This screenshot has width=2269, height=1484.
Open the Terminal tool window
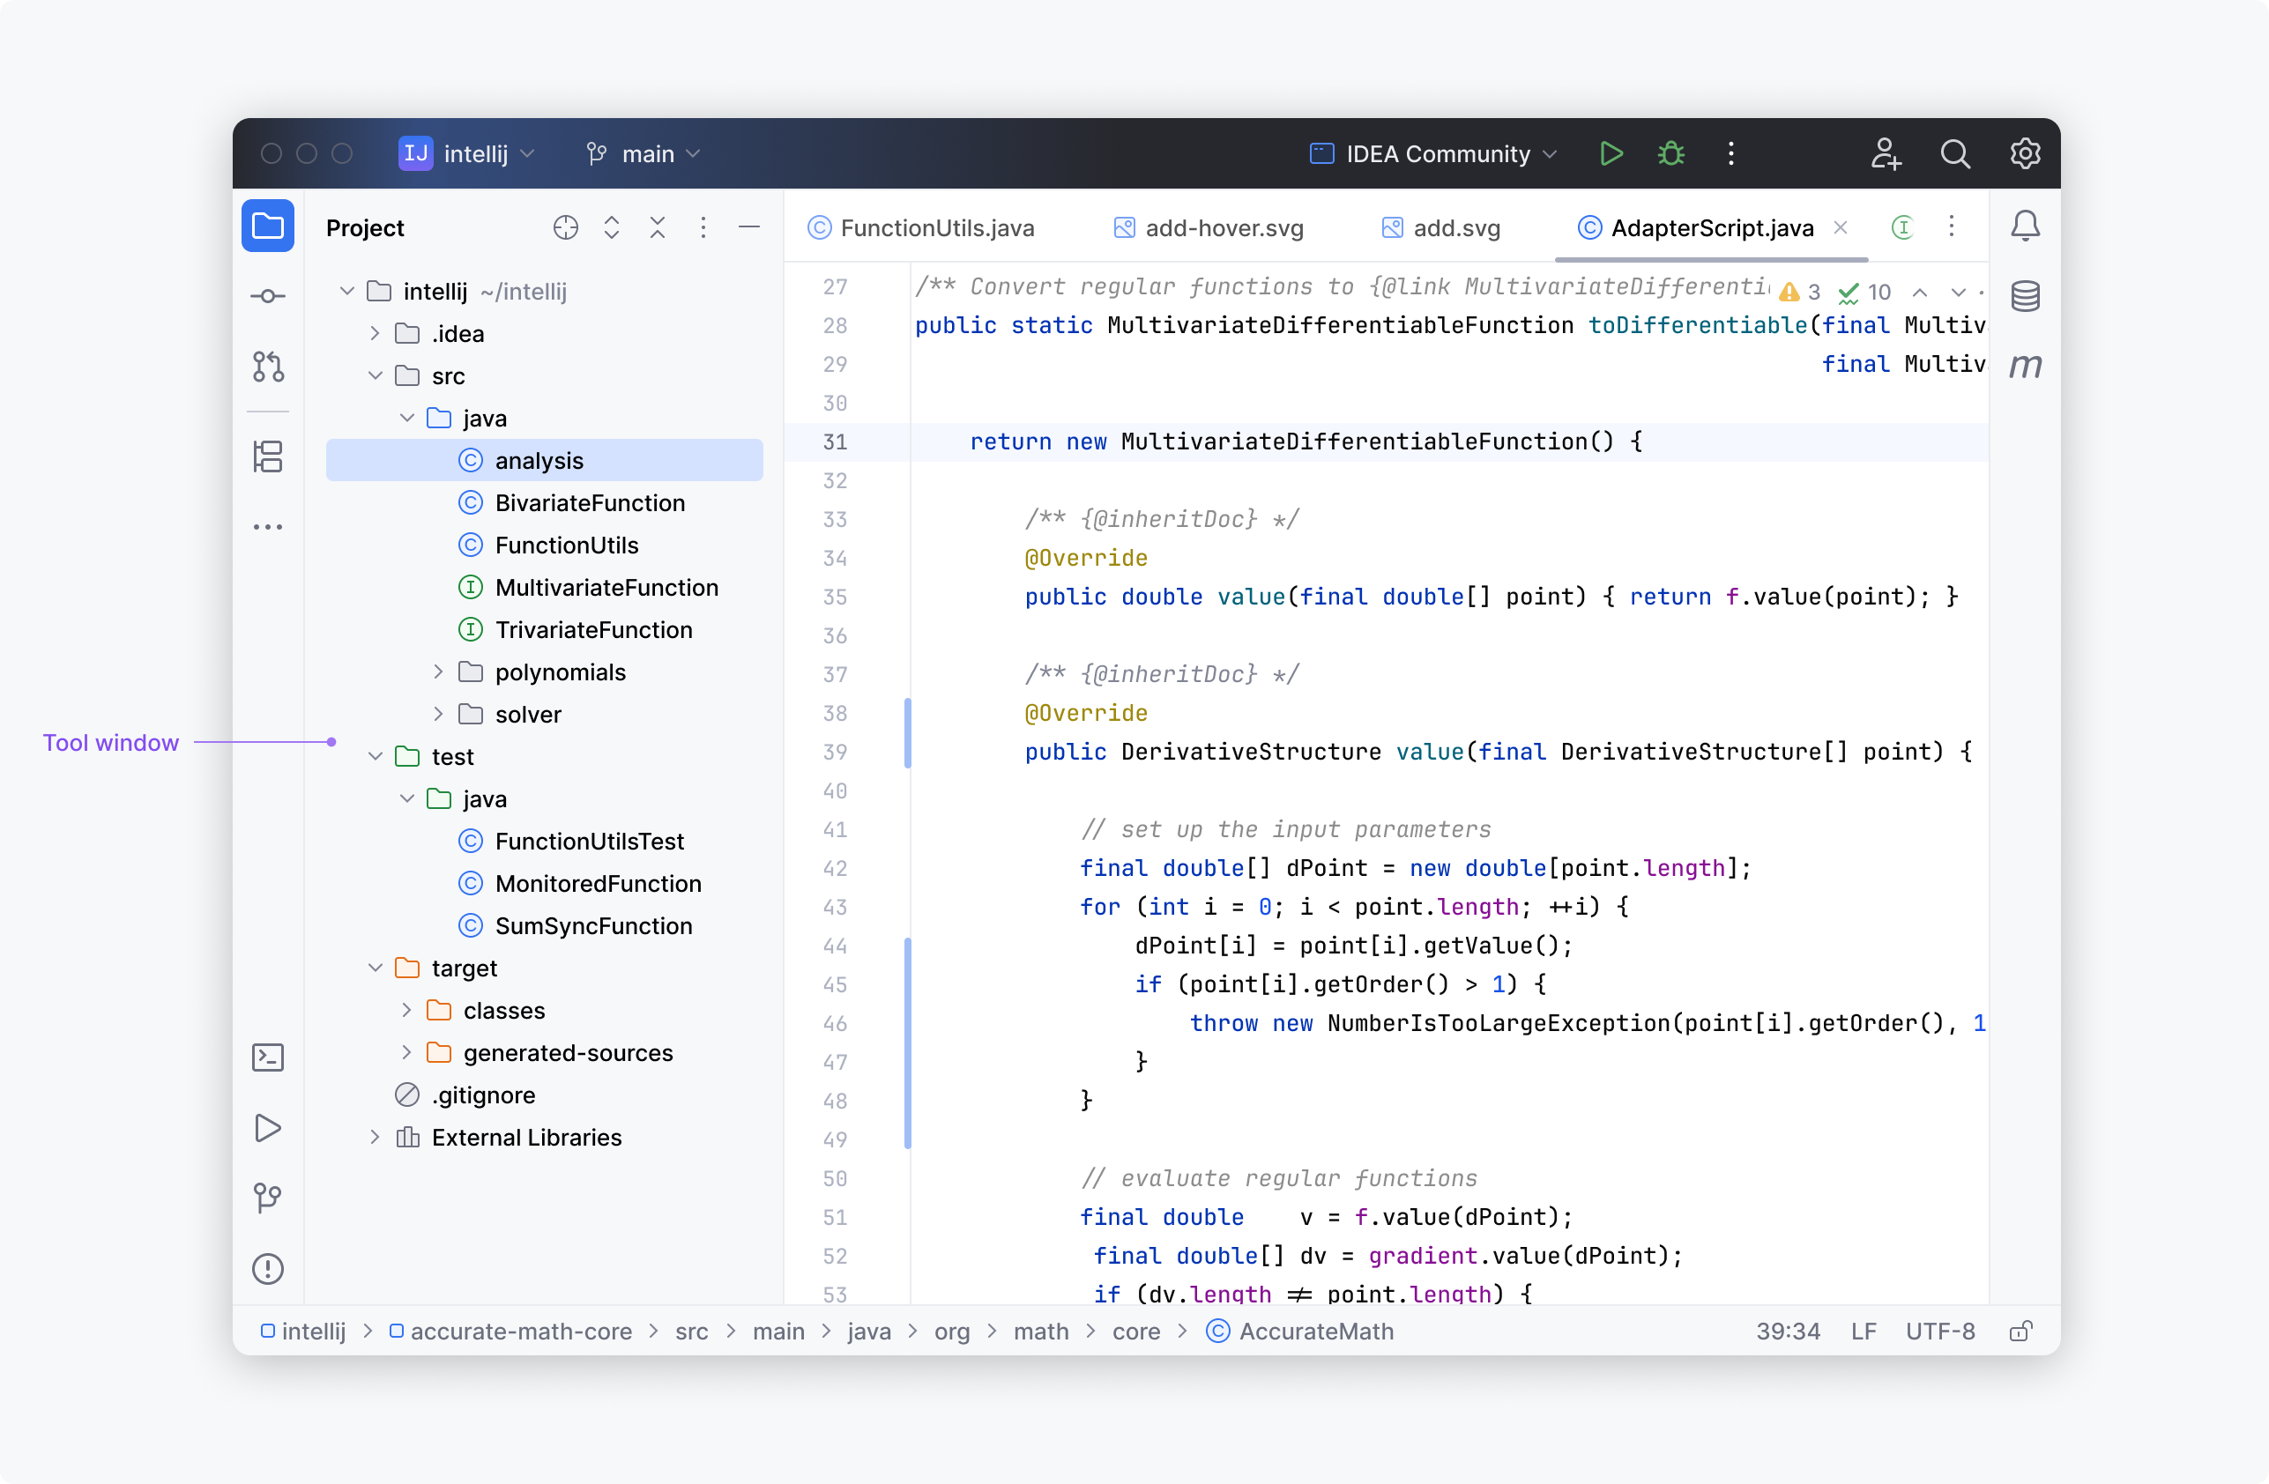[268, 1057]
